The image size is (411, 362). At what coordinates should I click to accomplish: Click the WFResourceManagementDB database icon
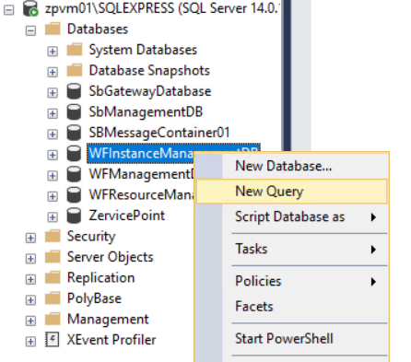[x=74, y=195]
